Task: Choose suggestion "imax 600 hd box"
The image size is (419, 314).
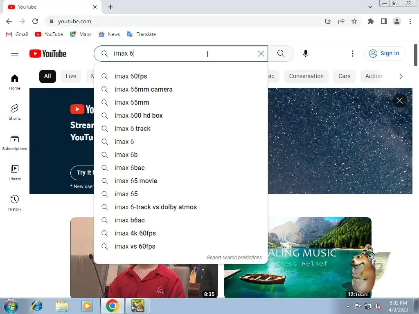Action: tap(181, 116)
